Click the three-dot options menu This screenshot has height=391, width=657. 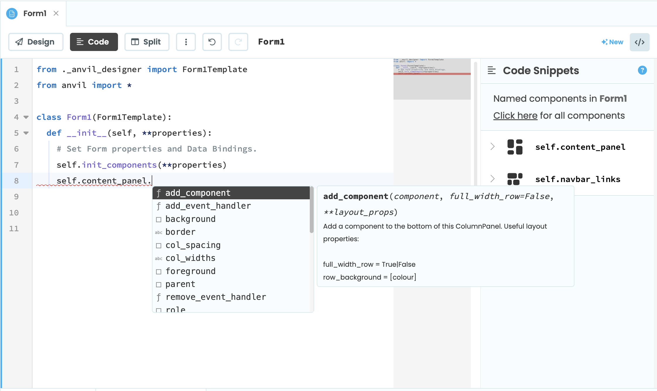pyautogui.click(x=186, y=42)
